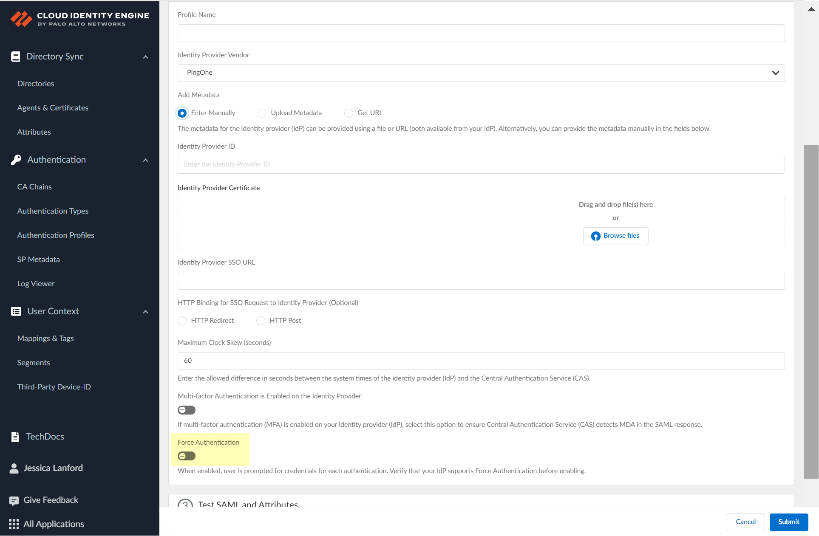Toggle Multi-factor Authentication switch on
Image resolution: width=819 pixels, height=536 pixels.
pyautogui.click(x=187, y=410)
